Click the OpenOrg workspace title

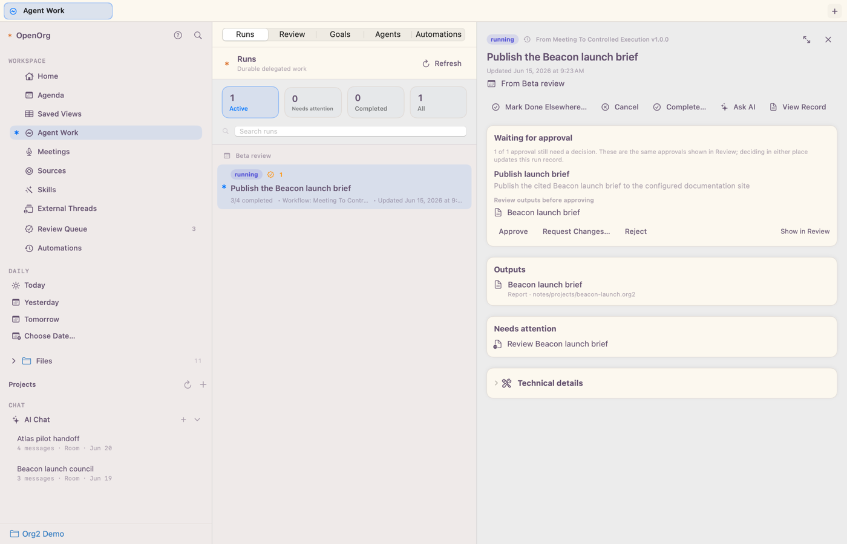click(33, 36)
